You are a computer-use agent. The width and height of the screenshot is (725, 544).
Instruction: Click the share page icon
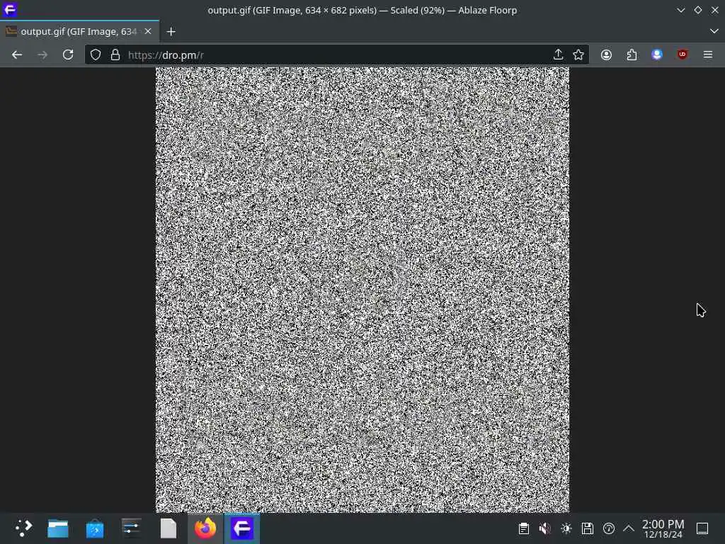(558, 55)
